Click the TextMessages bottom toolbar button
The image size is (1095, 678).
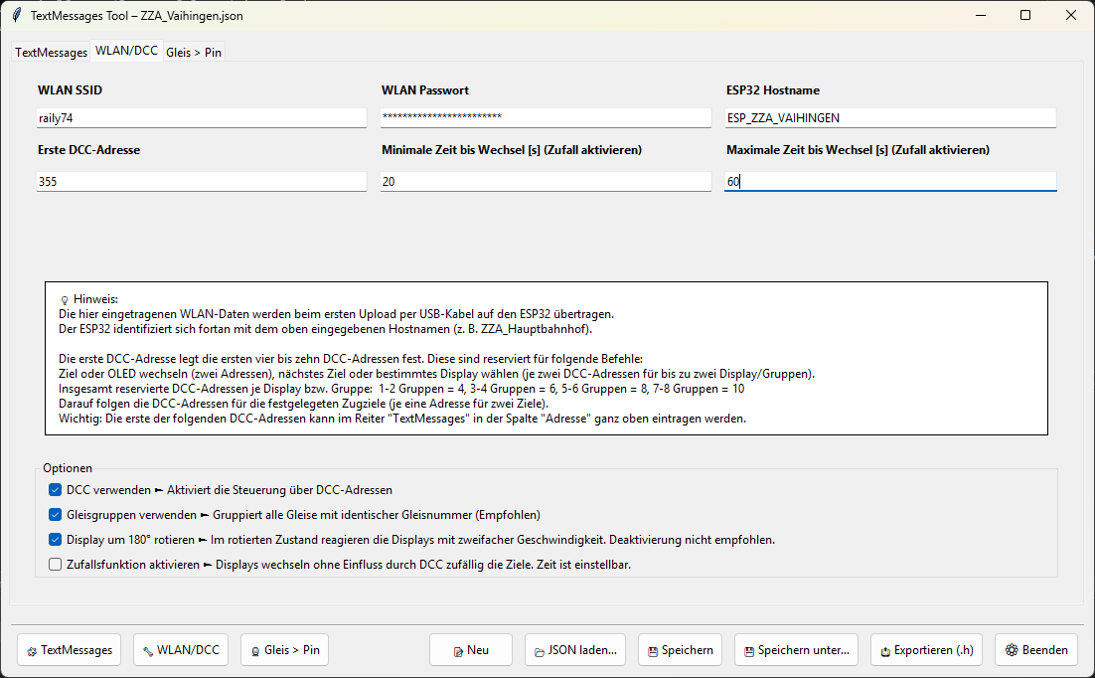[69, 650]
